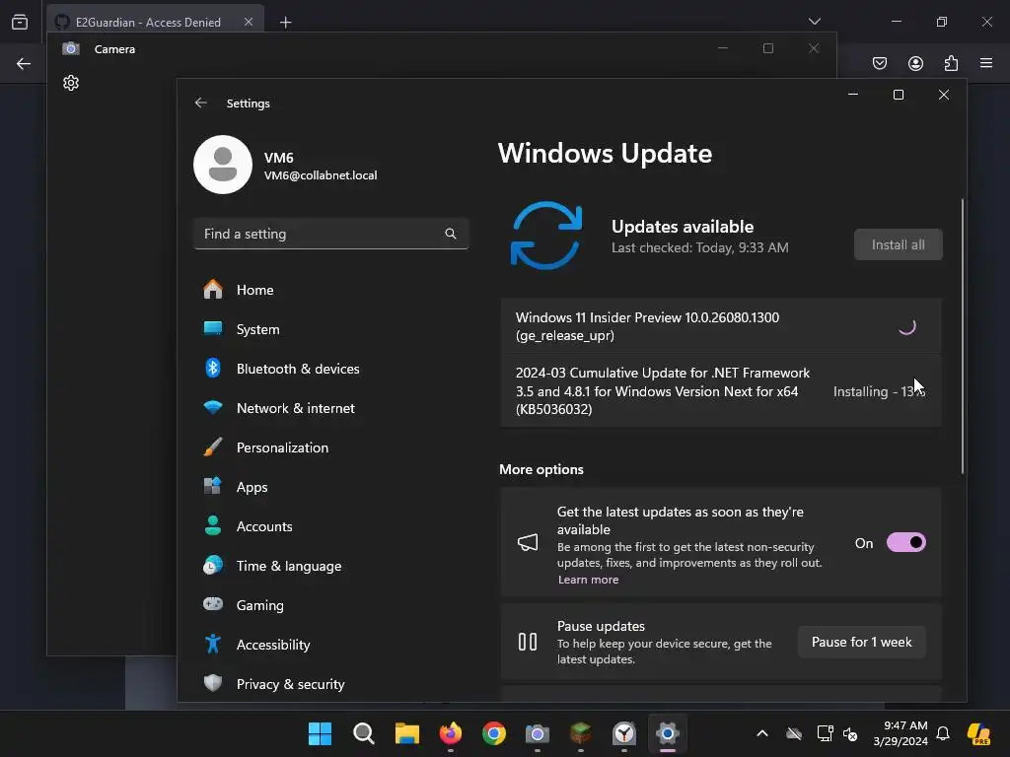This screenshot has width=1010, height=757.
Task: Open a new Firefox tab
Action: click(285, 23)
